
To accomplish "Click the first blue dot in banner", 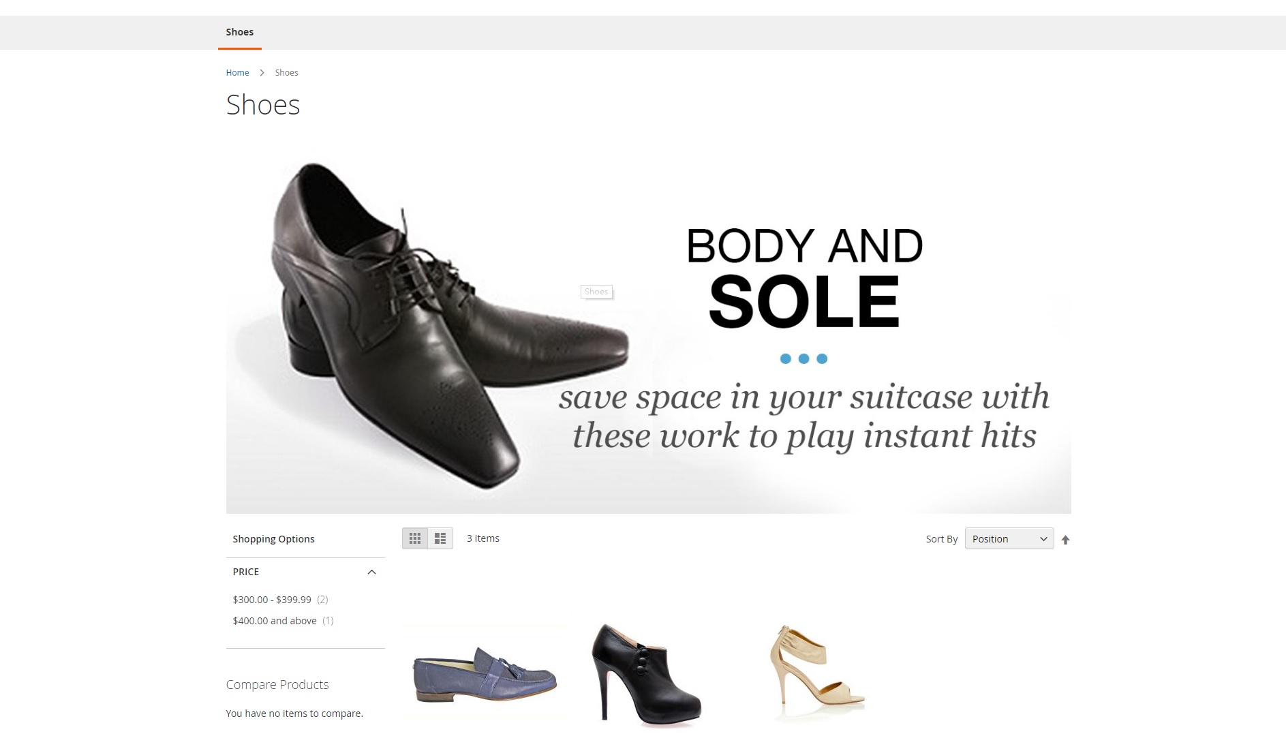I will pyautogui.click(x=785, y=358).
